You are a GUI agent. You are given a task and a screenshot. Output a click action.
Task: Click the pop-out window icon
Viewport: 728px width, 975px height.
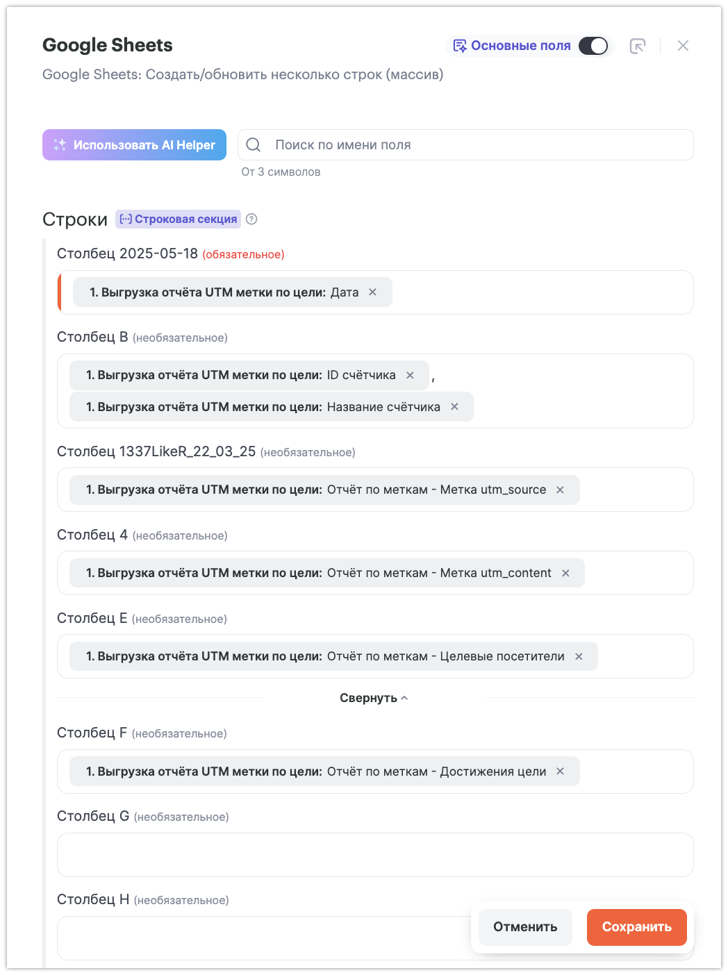coord(637,46)
